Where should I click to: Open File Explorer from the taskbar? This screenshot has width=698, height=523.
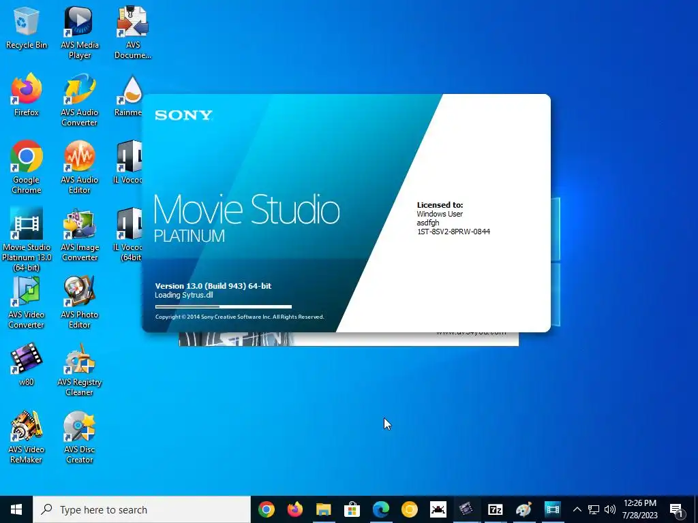tap(324, 509)
